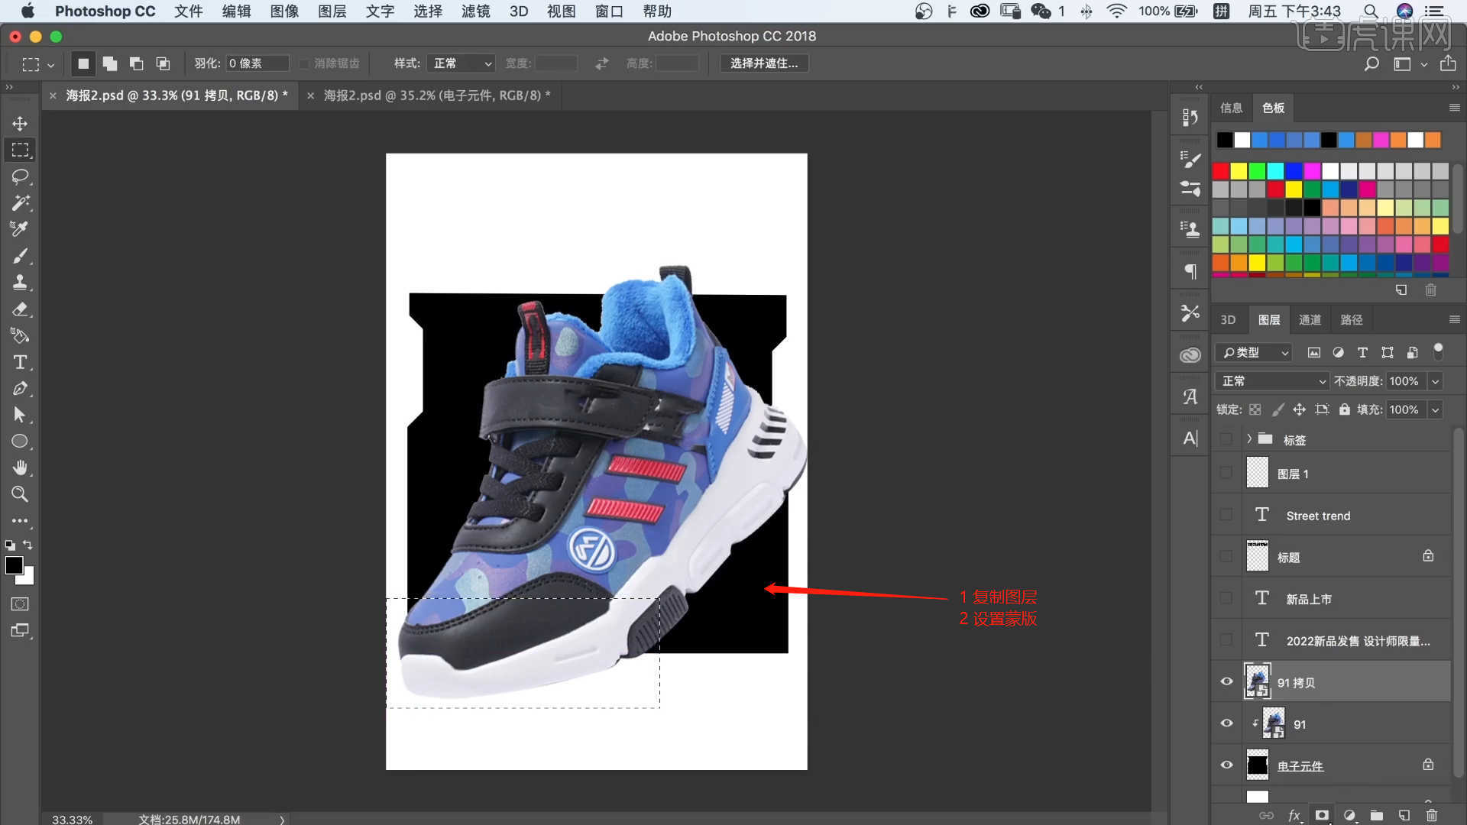Select the Pen tool

pos(20,389)
